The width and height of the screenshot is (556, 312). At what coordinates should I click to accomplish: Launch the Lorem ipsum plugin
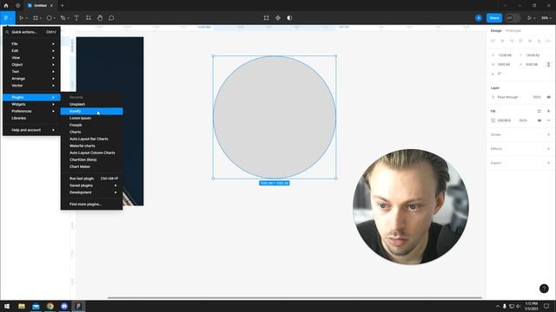[x=92, y=118]
